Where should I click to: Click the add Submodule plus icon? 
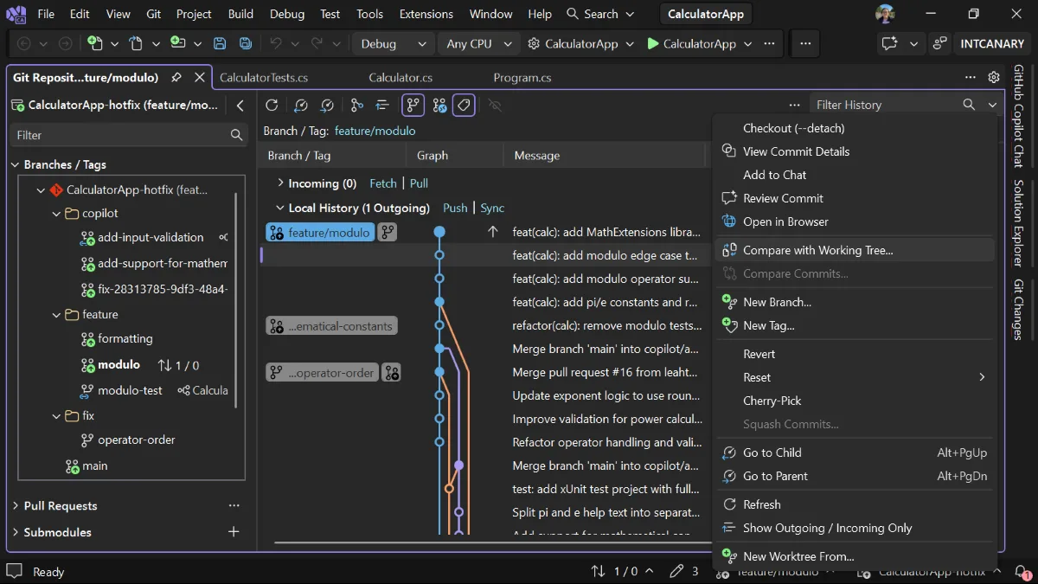(234, 532)
